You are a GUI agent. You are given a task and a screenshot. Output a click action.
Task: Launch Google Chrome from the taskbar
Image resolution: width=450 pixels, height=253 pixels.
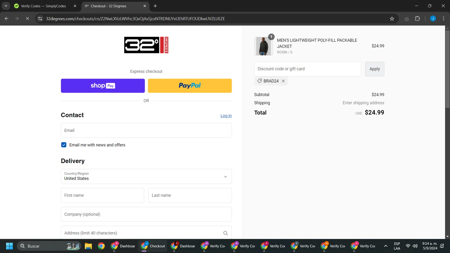tap(101, 246)
